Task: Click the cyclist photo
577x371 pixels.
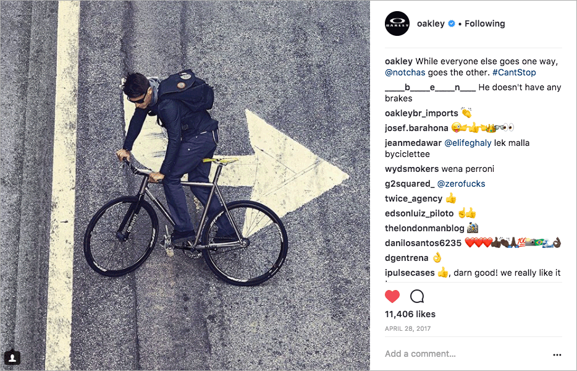Action: tap(185, 185)
